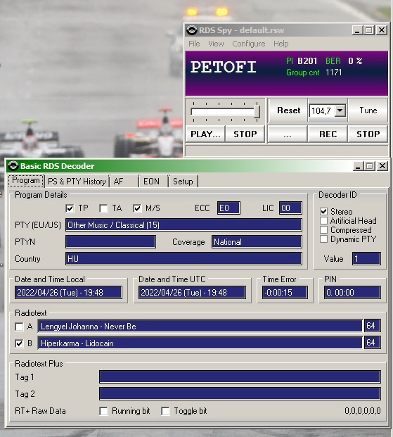Toggle the TP checkbox

pos(70,208)
